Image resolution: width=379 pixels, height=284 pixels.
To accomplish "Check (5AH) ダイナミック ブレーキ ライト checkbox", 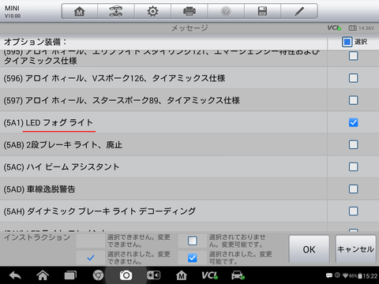I will (353, 211).
